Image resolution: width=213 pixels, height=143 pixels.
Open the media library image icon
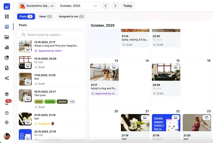tap(7, 37)
